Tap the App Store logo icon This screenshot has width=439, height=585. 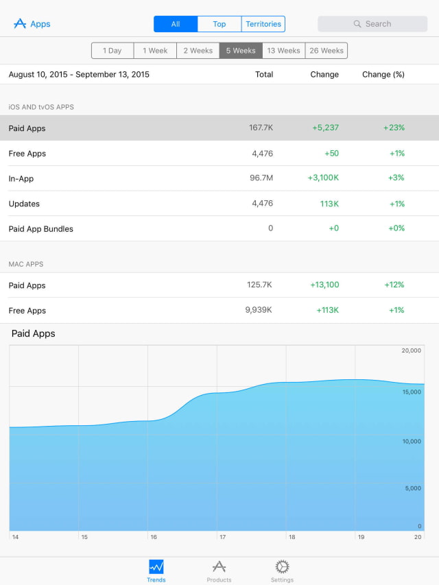click(20, 24)
